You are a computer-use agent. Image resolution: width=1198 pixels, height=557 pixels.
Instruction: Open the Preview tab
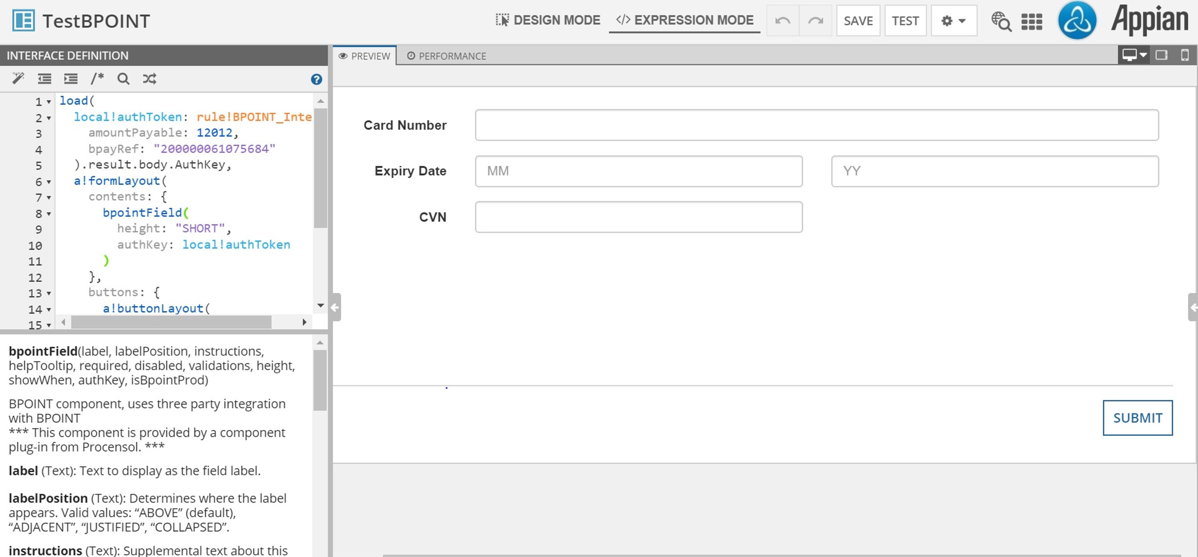point(364,56)
